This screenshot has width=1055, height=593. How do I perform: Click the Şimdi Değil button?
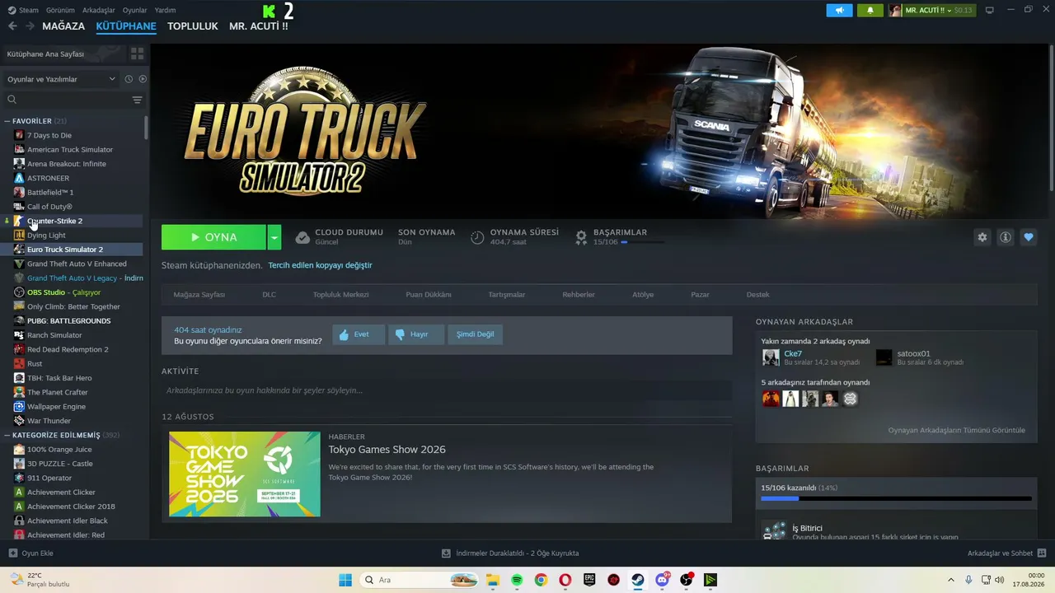pyautogui.click(x=476, y=334)
